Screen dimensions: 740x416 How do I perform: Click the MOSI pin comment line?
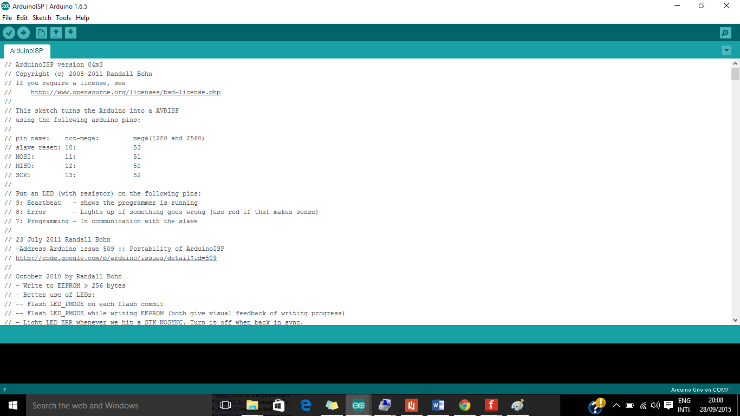73,157
